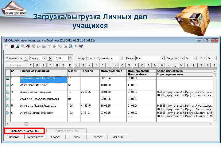
Task: Click the green person toolbar icon
Action: click(18, 46)
